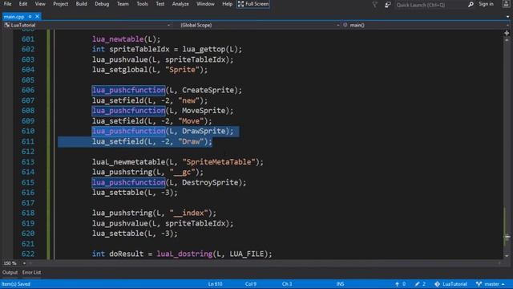Toggle pin on main.cpp tab
Screen dimensions: 513x289
pos(30,16)
